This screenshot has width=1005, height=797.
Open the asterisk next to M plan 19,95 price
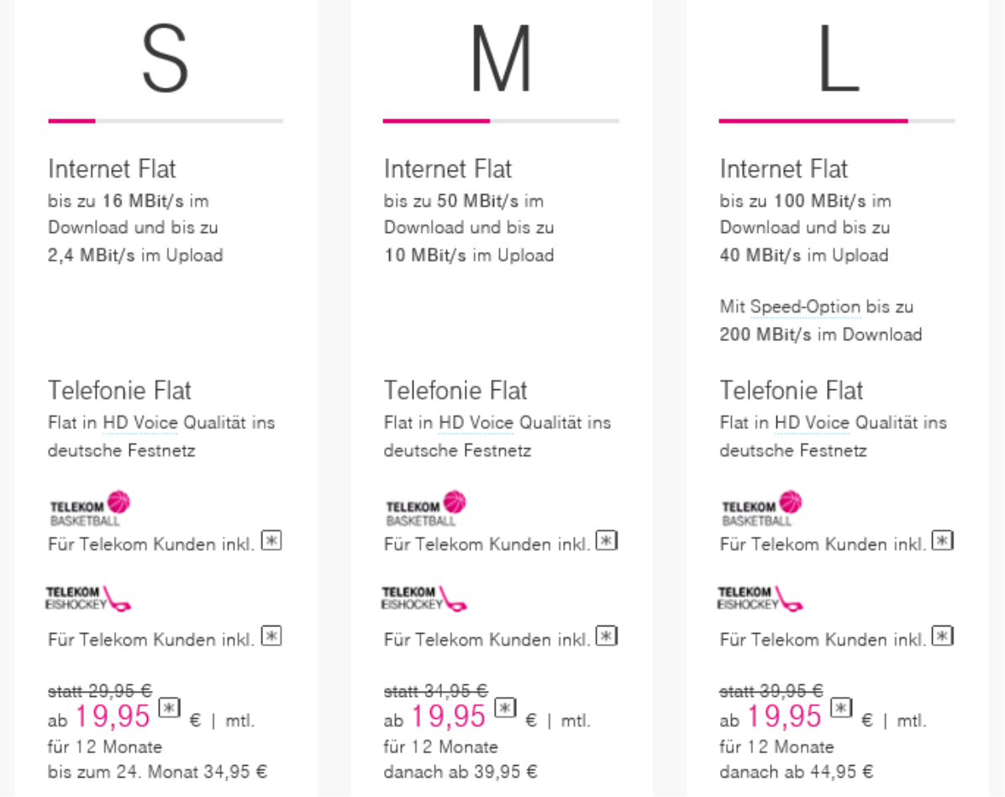(505, 708)
